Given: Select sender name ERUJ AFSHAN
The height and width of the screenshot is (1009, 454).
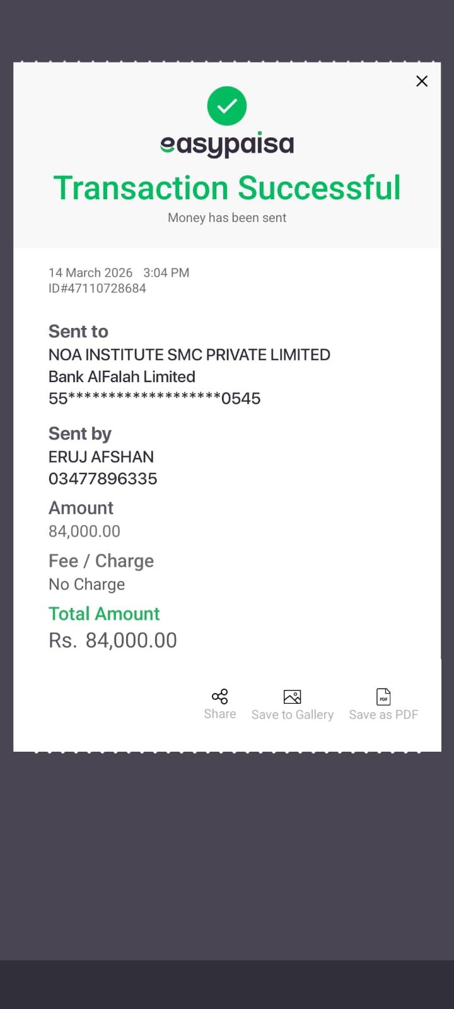Looking at the screenshot, I should coord(101,457).
